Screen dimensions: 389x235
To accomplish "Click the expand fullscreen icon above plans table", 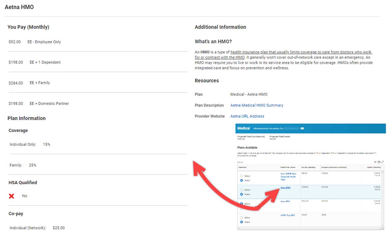I will [383, 162].
